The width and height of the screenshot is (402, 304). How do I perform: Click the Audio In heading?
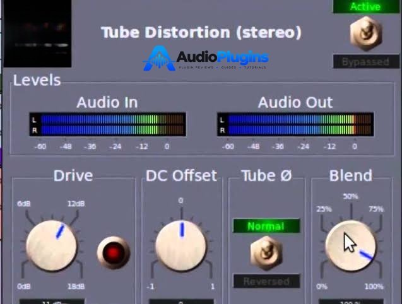click(x=107, y=102)
